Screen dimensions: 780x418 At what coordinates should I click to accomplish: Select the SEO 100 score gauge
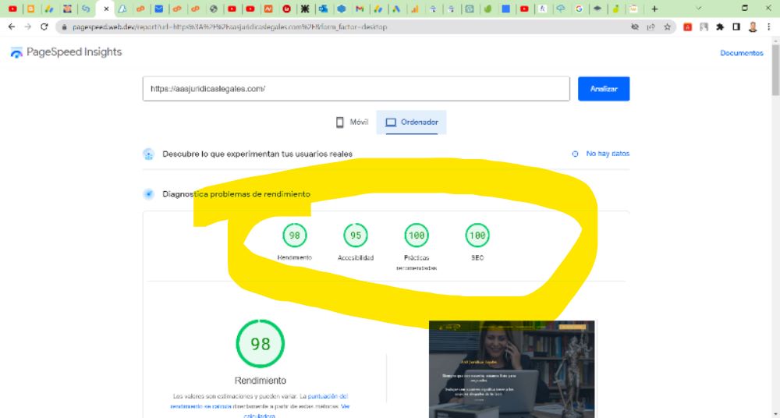click(477, 235)
